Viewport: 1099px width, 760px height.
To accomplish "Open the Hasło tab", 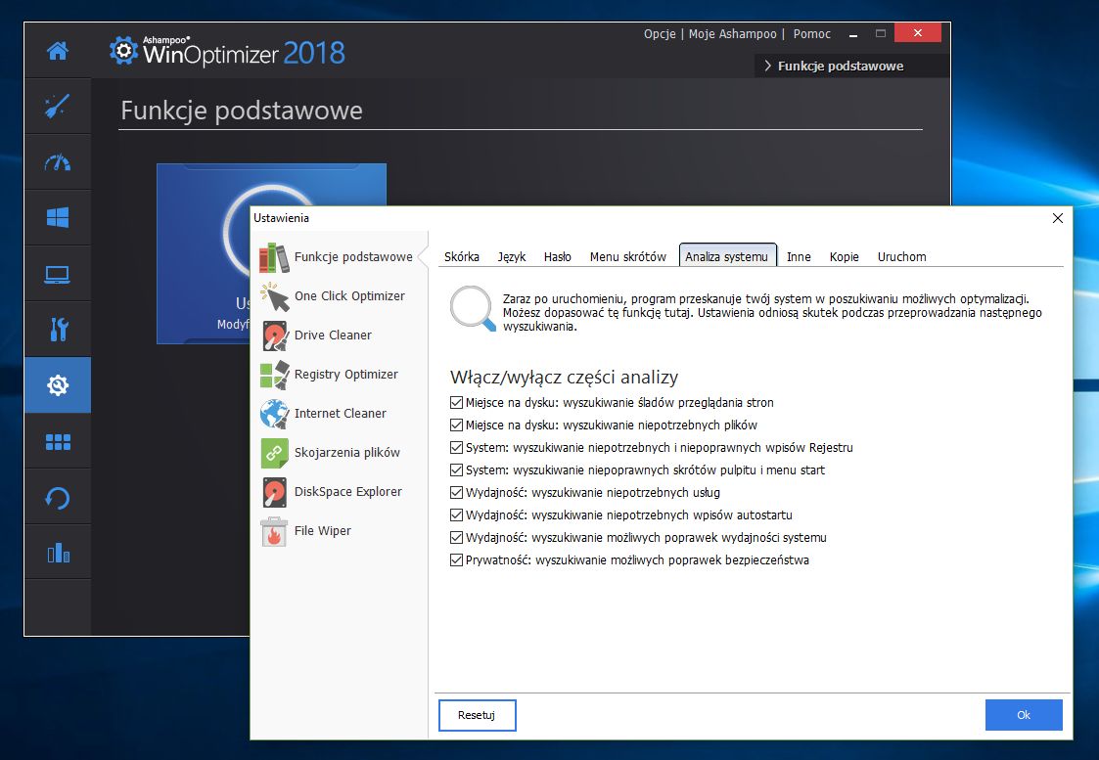I will [558, 256].
